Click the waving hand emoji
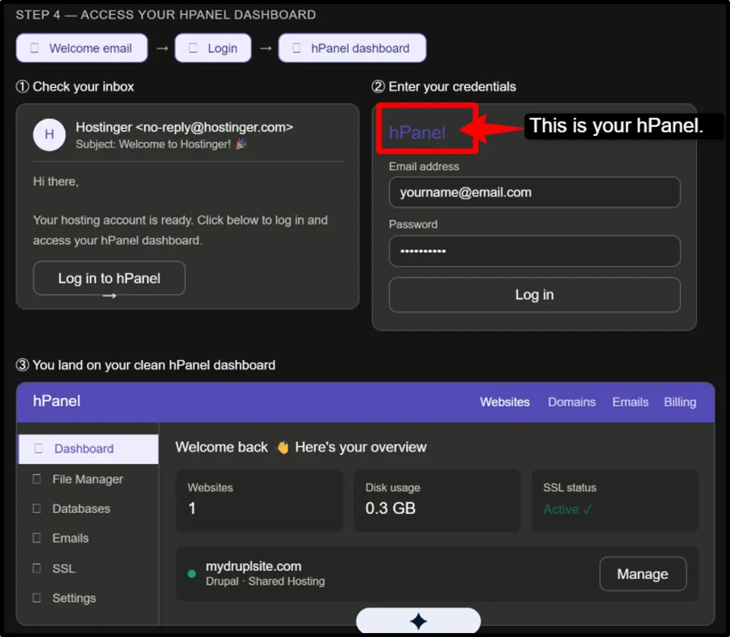The width and height of the screenshot is (730, 637). 282,447
